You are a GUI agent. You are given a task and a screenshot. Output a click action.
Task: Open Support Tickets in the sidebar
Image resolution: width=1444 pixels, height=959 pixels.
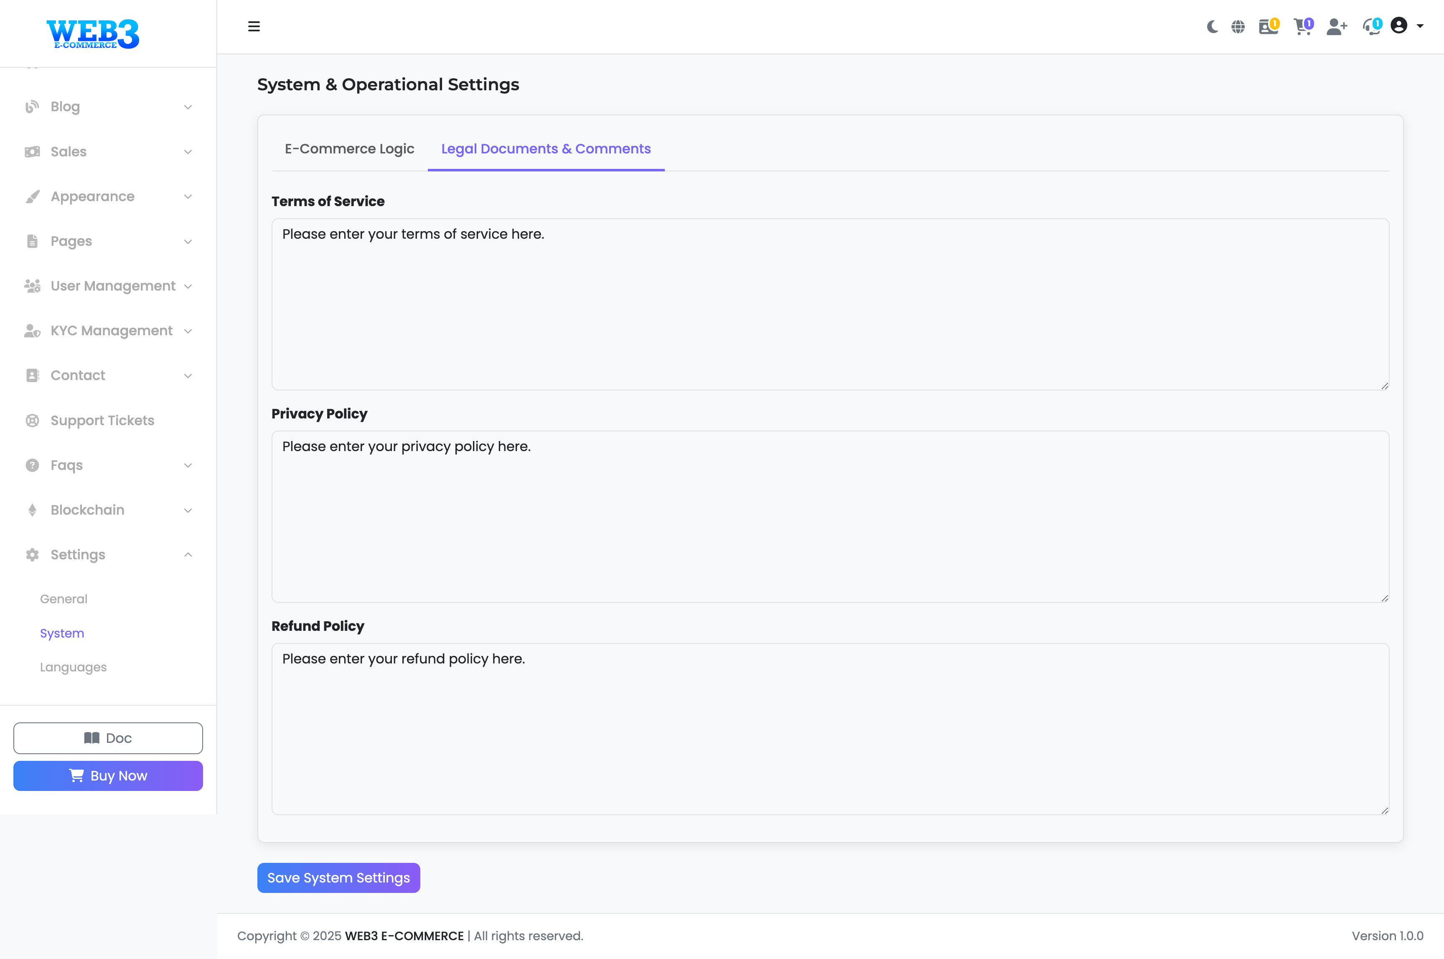pyautogui.click(x=102, y=420)
